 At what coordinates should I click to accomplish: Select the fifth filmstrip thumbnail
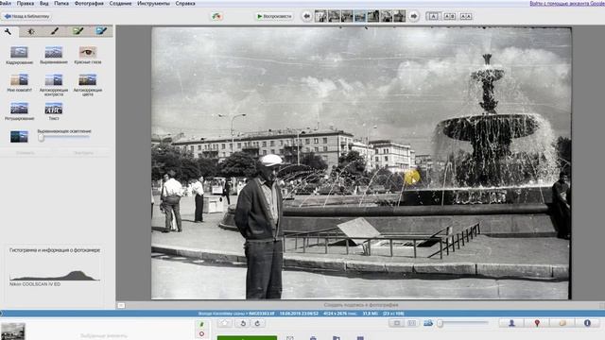click(x=373, y=16)
